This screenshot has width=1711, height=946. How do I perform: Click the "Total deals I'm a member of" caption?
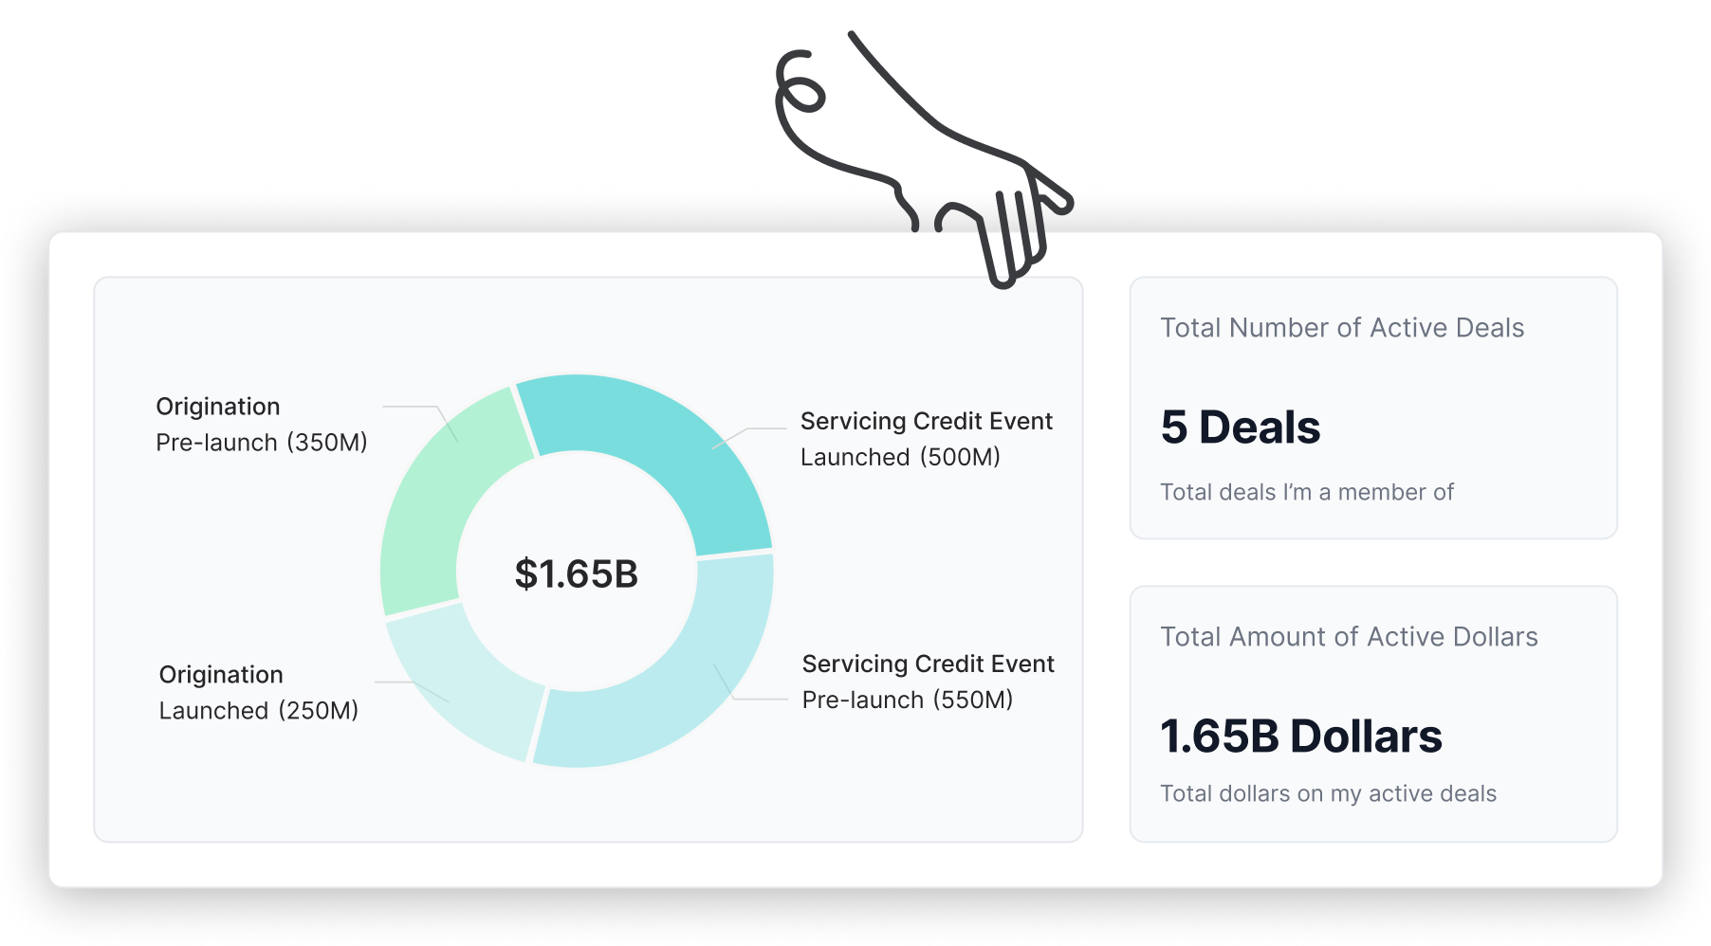click(1307, 492)
